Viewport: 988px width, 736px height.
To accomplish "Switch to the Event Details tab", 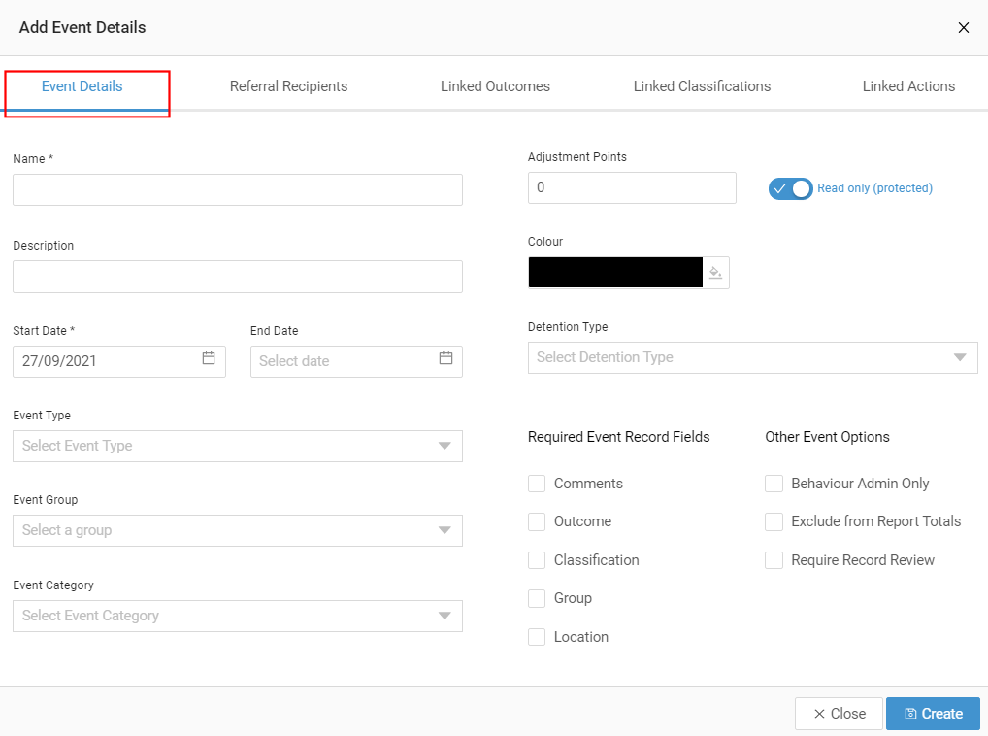I will (82, 86).
